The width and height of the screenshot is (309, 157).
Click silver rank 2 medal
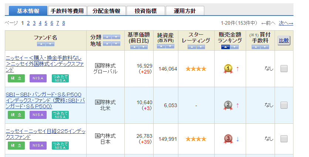pos(228,105)
